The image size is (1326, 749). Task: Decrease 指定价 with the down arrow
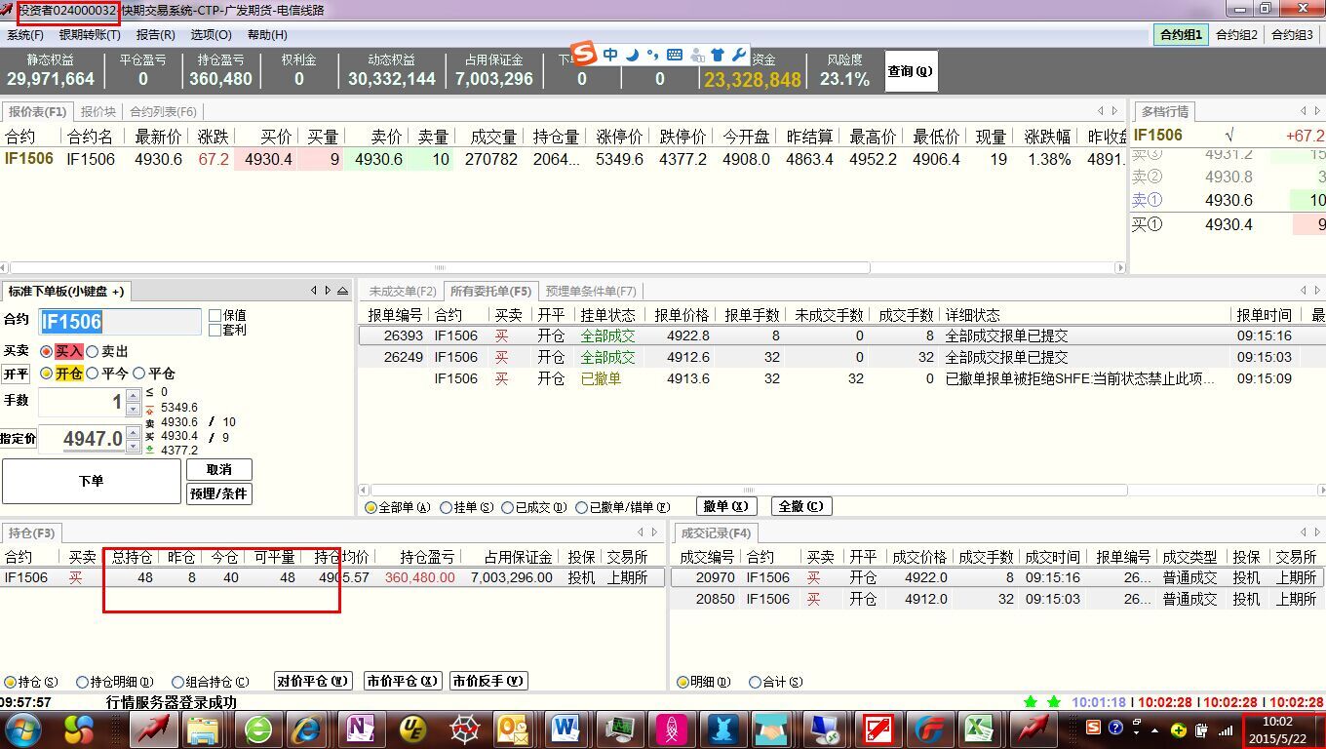coord(134,446)
